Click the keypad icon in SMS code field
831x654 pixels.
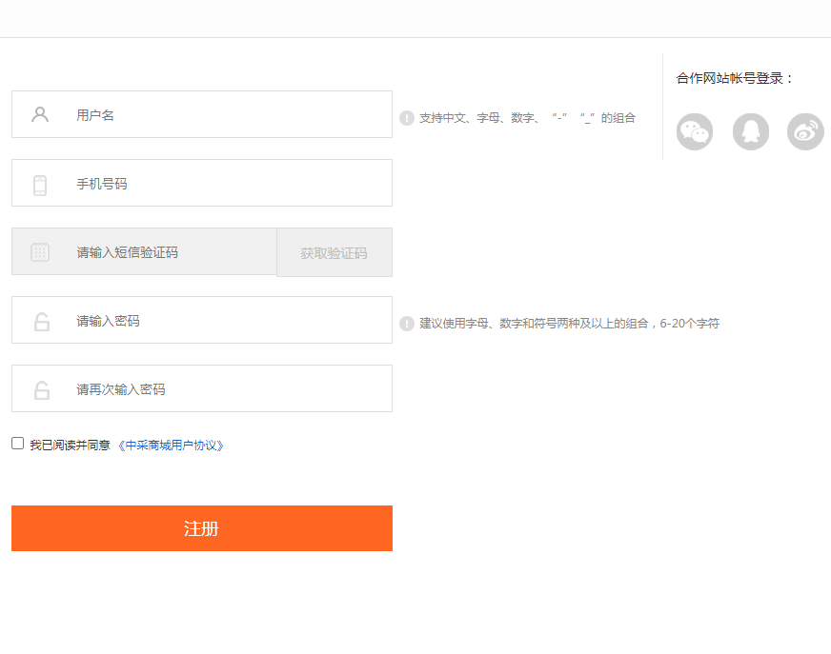pos(40,252)
